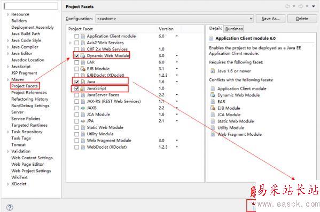The image size is (320, 212).
Task: Expand the Maven tree node
Action: tap(8, 79)
